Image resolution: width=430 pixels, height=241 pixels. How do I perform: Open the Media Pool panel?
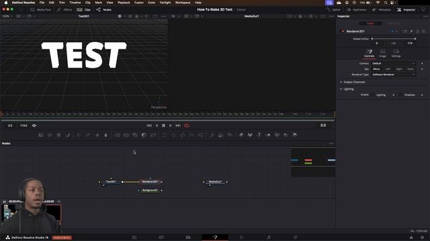[x=40, y=9]
